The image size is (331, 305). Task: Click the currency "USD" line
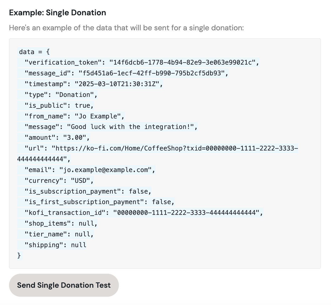59,181
